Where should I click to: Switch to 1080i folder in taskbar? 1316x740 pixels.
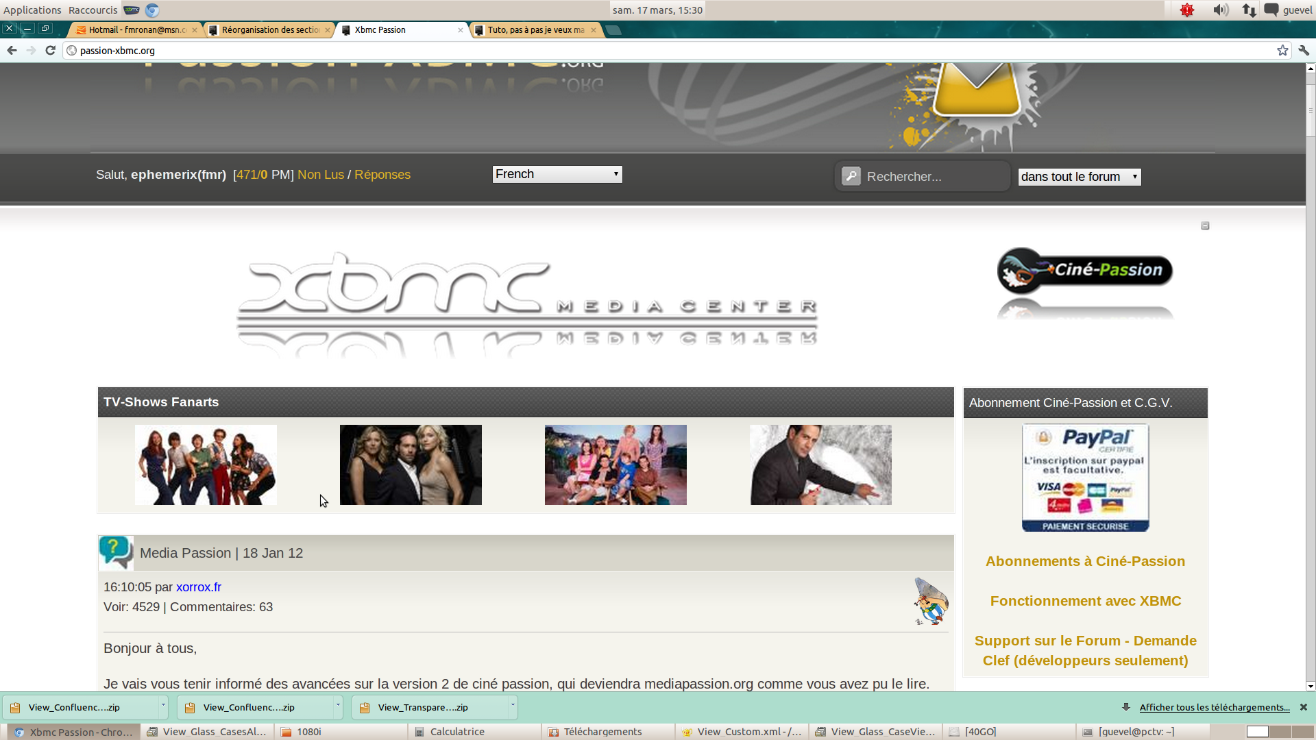tap(341, 732)
